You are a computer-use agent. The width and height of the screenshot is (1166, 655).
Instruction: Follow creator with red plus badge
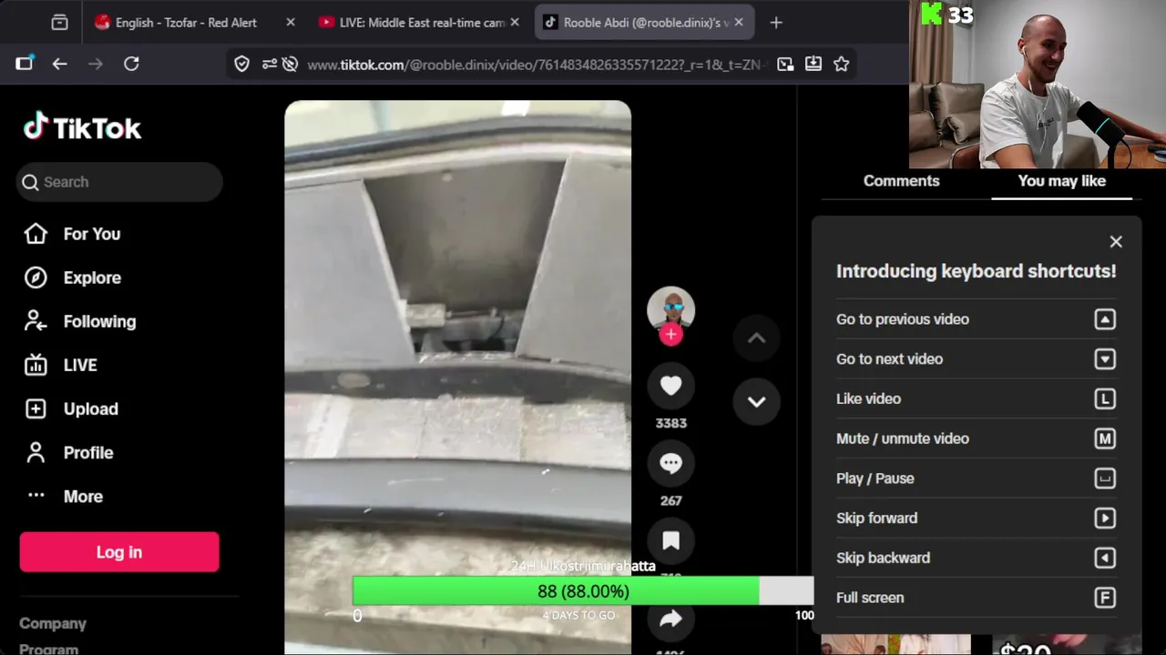(x=670, y=335)
